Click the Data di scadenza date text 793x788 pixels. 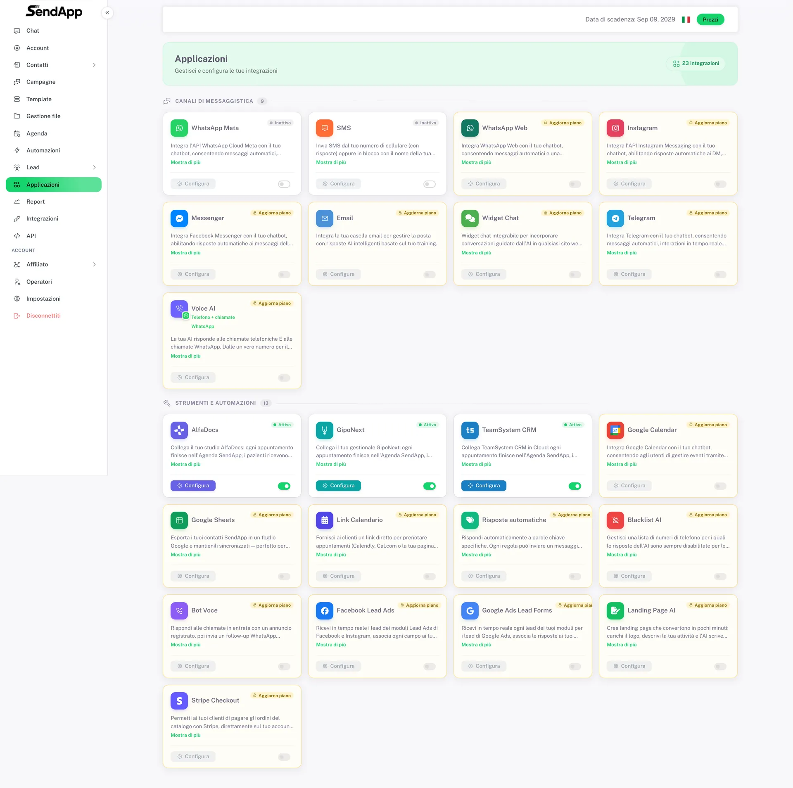click(630, 19)
